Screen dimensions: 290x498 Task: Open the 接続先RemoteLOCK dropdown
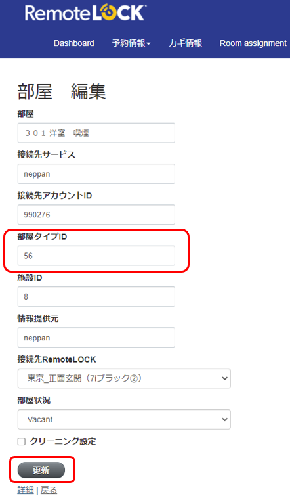[x=124, y=378]
